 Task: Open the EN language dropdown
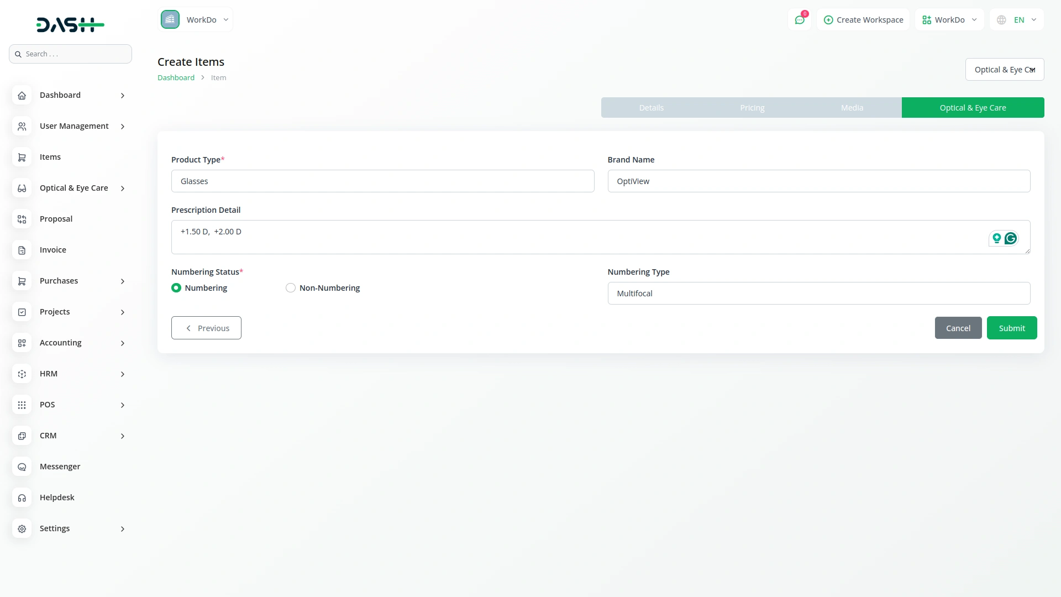pyautogui.click(x=1017, y=20)
